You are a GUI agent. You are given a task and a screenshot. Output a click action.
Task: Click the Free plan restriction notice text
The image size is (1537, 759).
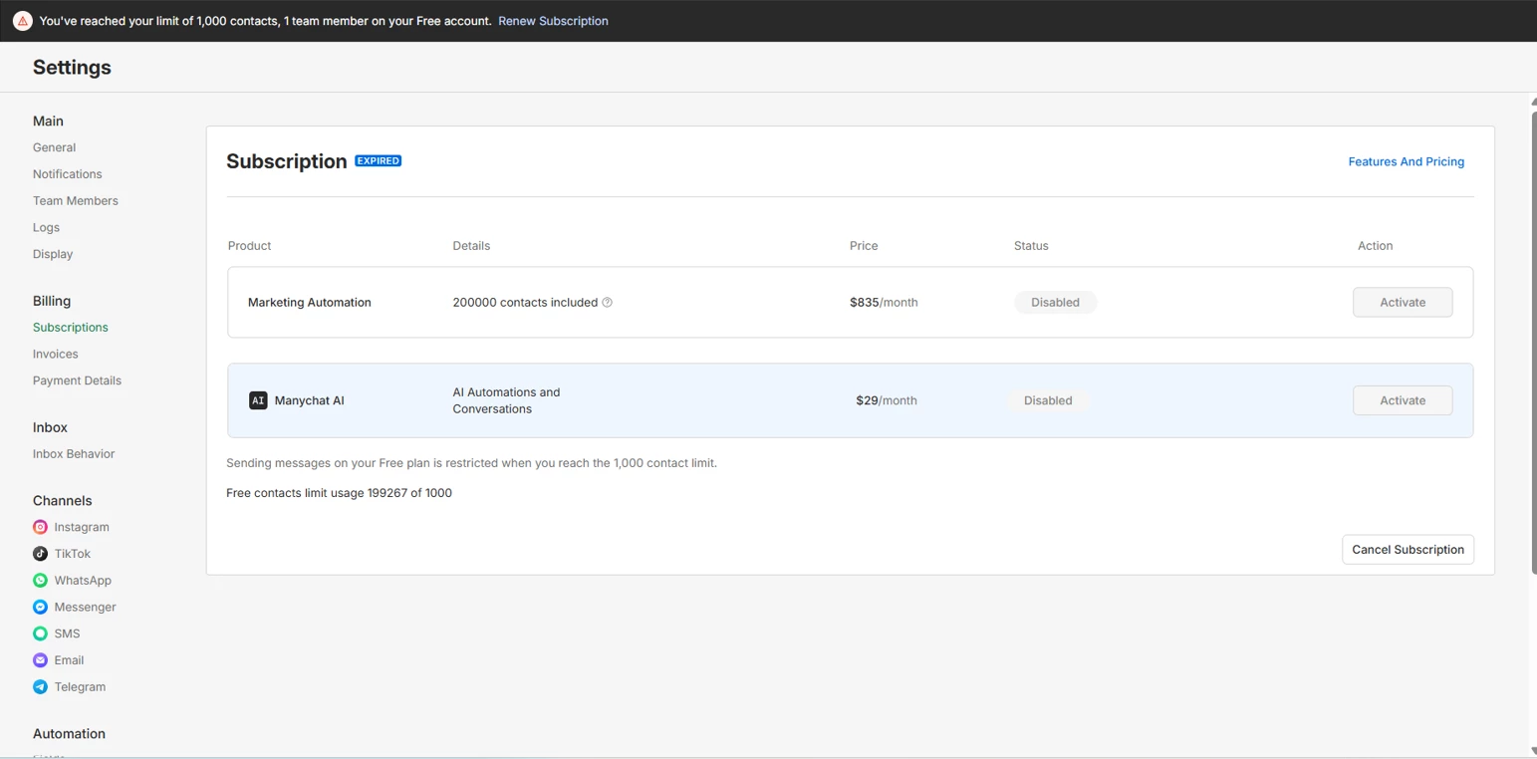(x=471, y=463)
